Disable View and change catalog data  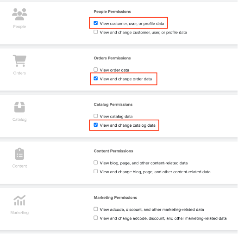click(x=96, y=125)
